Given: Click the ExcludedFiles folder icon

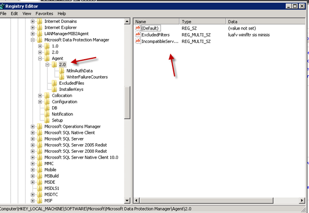Looking at the screenshot, I should pyautogui.click(x=54, y=83).
